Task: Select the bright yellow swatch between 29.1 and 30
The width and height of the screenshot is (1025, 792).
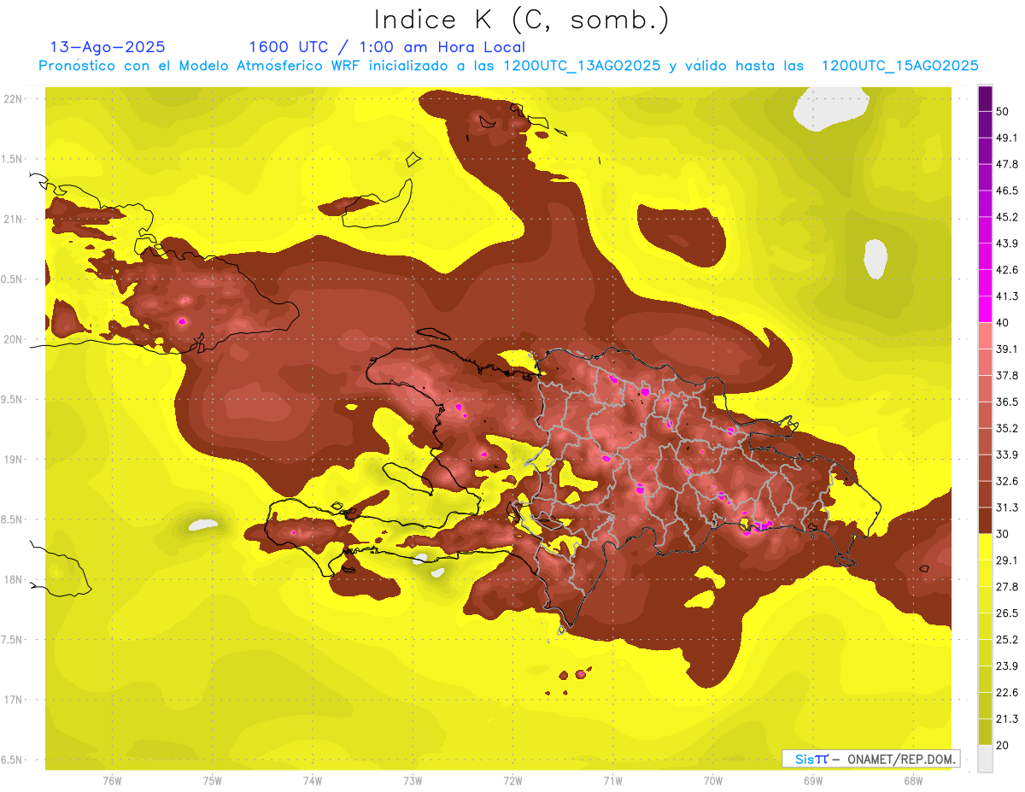Action: point(985,547)
